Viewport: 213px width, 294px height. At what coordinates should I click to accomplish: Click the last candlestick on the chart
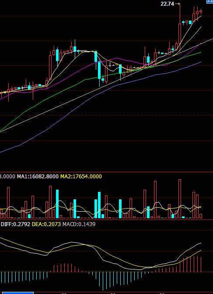pos(201,11)
